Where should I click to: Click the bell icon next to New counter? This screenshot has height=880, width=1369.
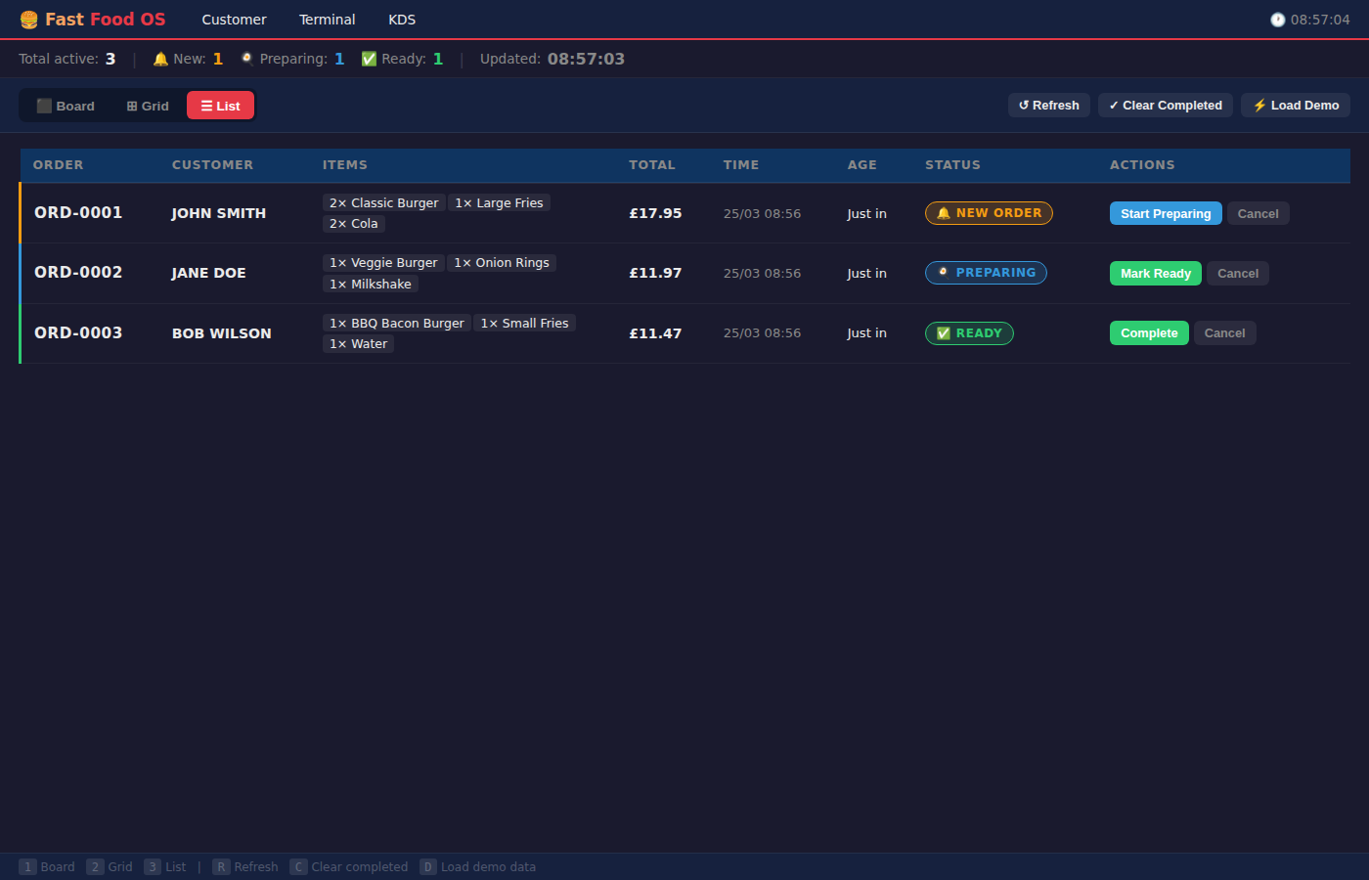(160, 59)
